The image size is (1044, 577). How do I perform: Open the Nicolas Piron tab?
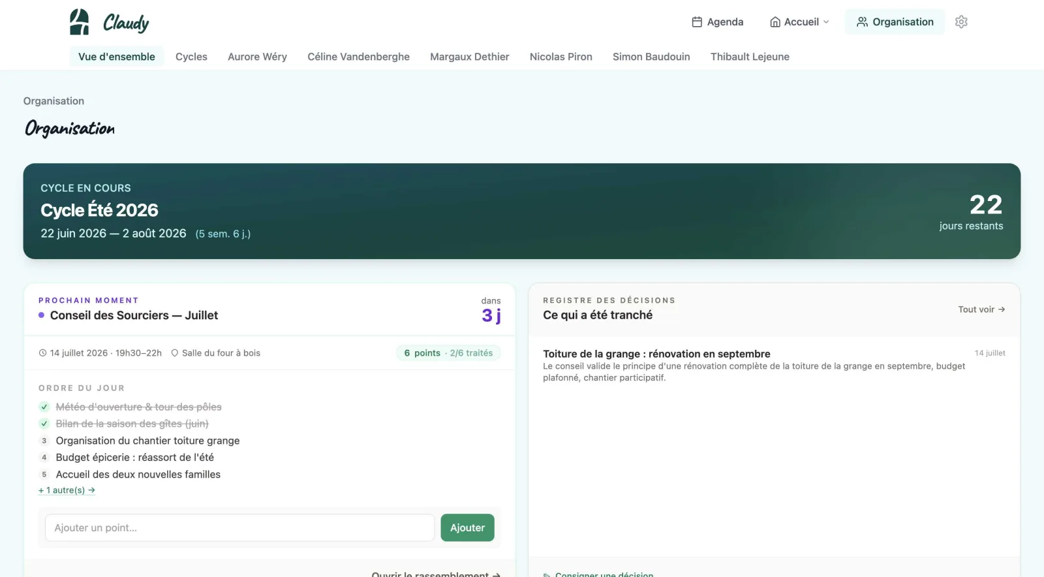(x=561, y=57)
